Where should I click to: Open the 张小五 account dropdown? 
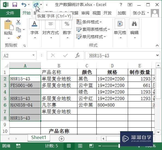point(141,13)
